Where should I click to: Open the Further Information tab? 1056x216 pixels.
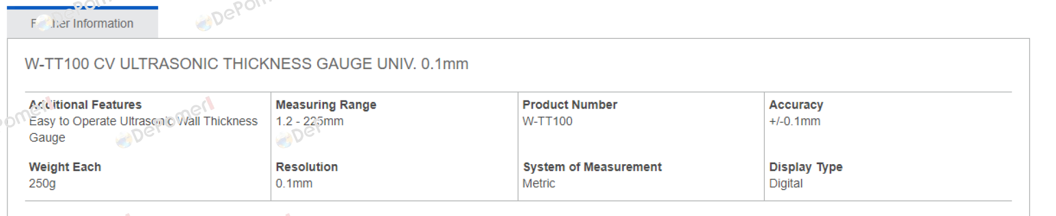point(82,23)
